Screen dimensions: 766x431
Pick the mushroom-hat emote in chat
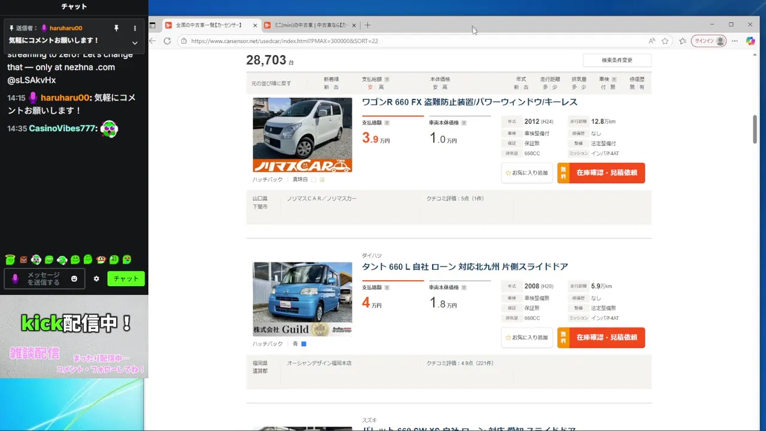(101, 260)
